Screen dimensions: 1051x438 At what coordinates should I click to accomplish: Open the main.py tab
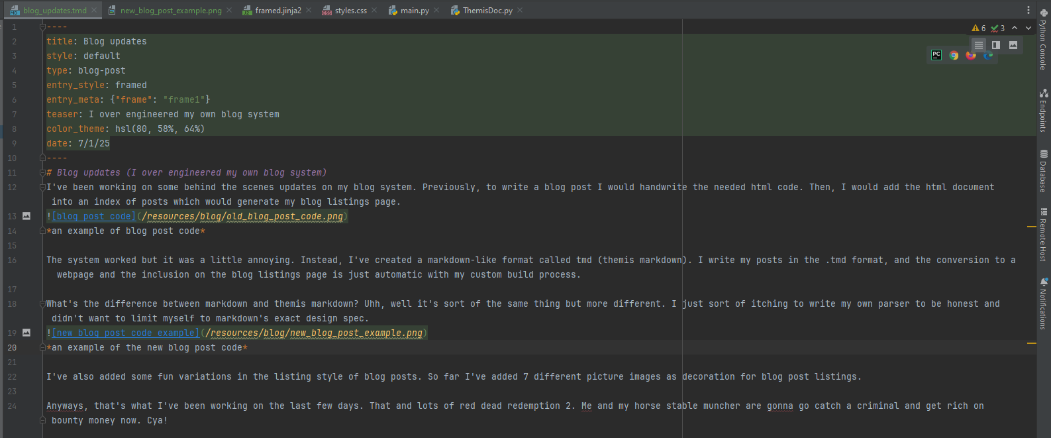415,10
